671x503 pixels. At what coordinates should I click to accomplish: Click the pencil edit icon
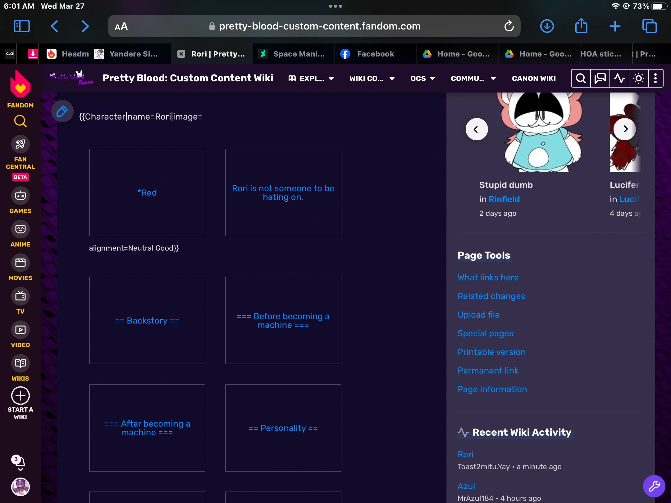[62, 111]
